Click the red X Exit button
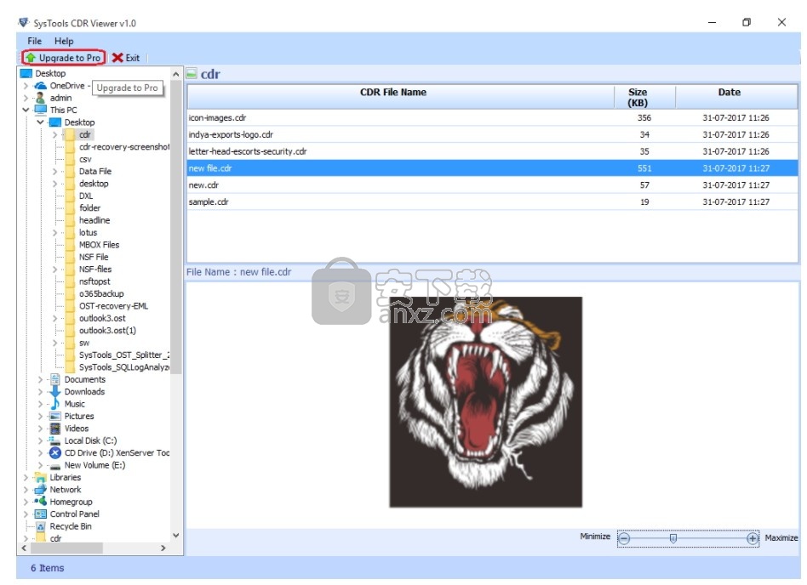This screenshot has width=807, height=585. (126, 58)
